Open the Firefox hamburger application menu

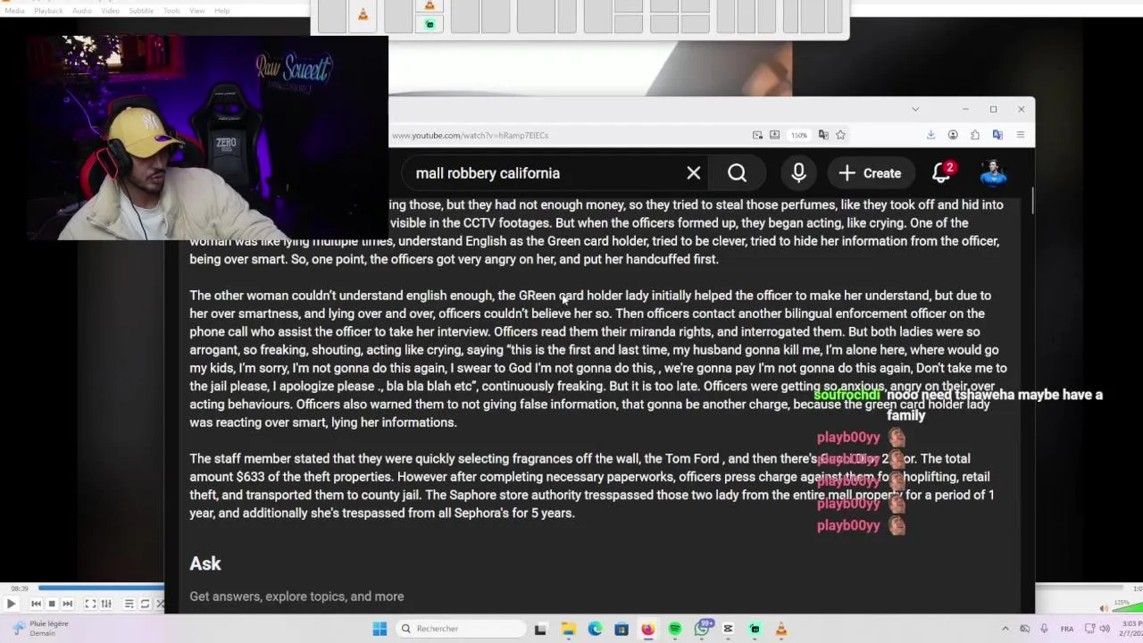coord(1020,135)
